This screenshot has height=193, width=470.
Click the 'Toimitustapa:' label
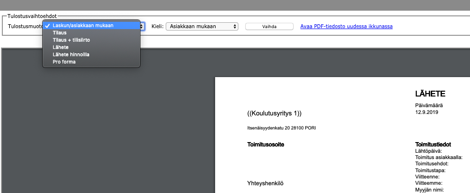430,171
